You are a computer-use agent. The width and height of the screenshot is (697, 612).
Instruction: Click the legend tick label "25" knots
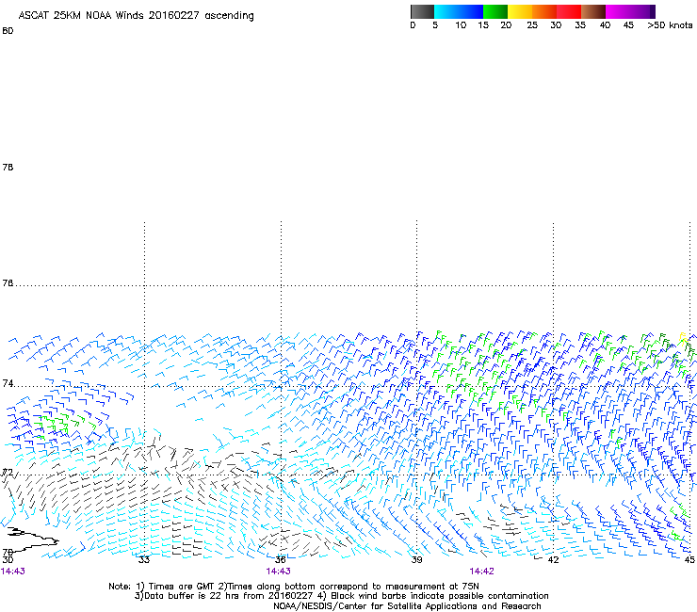532,25
